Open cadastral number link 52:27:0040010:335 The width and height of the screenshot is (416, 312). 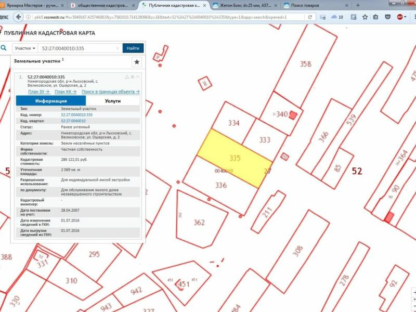tap(76, 115)
